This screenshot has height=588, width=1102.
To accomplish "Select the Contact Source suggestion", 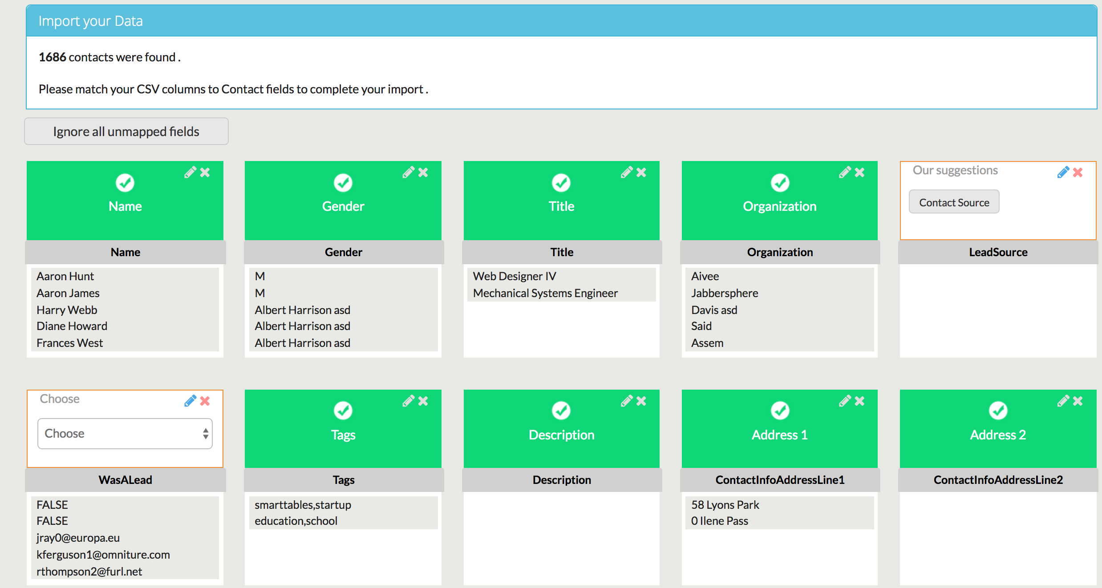I will 954,202.
